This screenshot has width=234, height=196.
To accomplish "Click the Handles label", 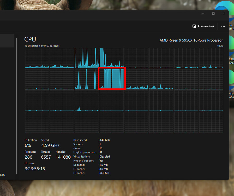I will point(61,152).
